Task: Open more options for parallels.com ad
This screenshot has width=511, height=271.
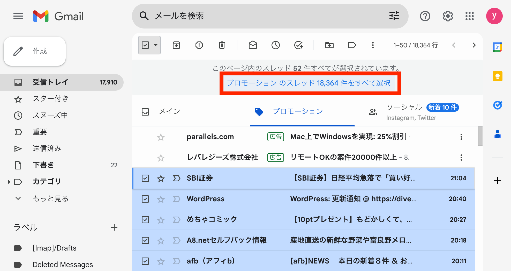Action: tap(461, 137)
